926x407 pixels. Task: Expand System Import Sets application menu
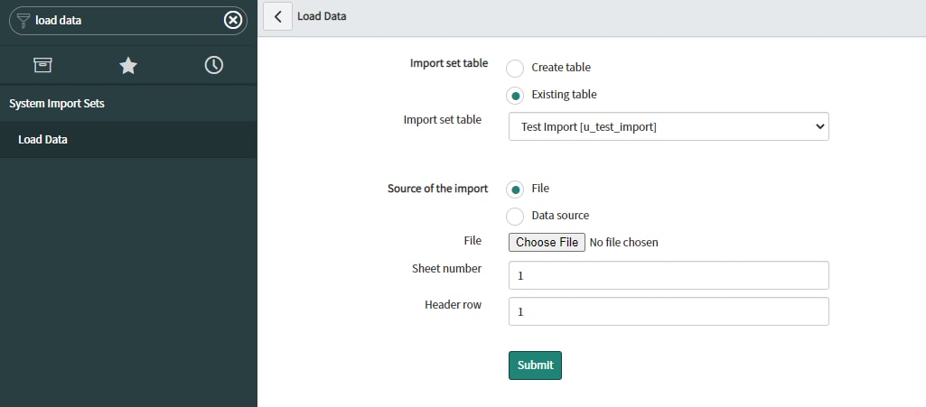pyautogui.click(x=57, y=104)
